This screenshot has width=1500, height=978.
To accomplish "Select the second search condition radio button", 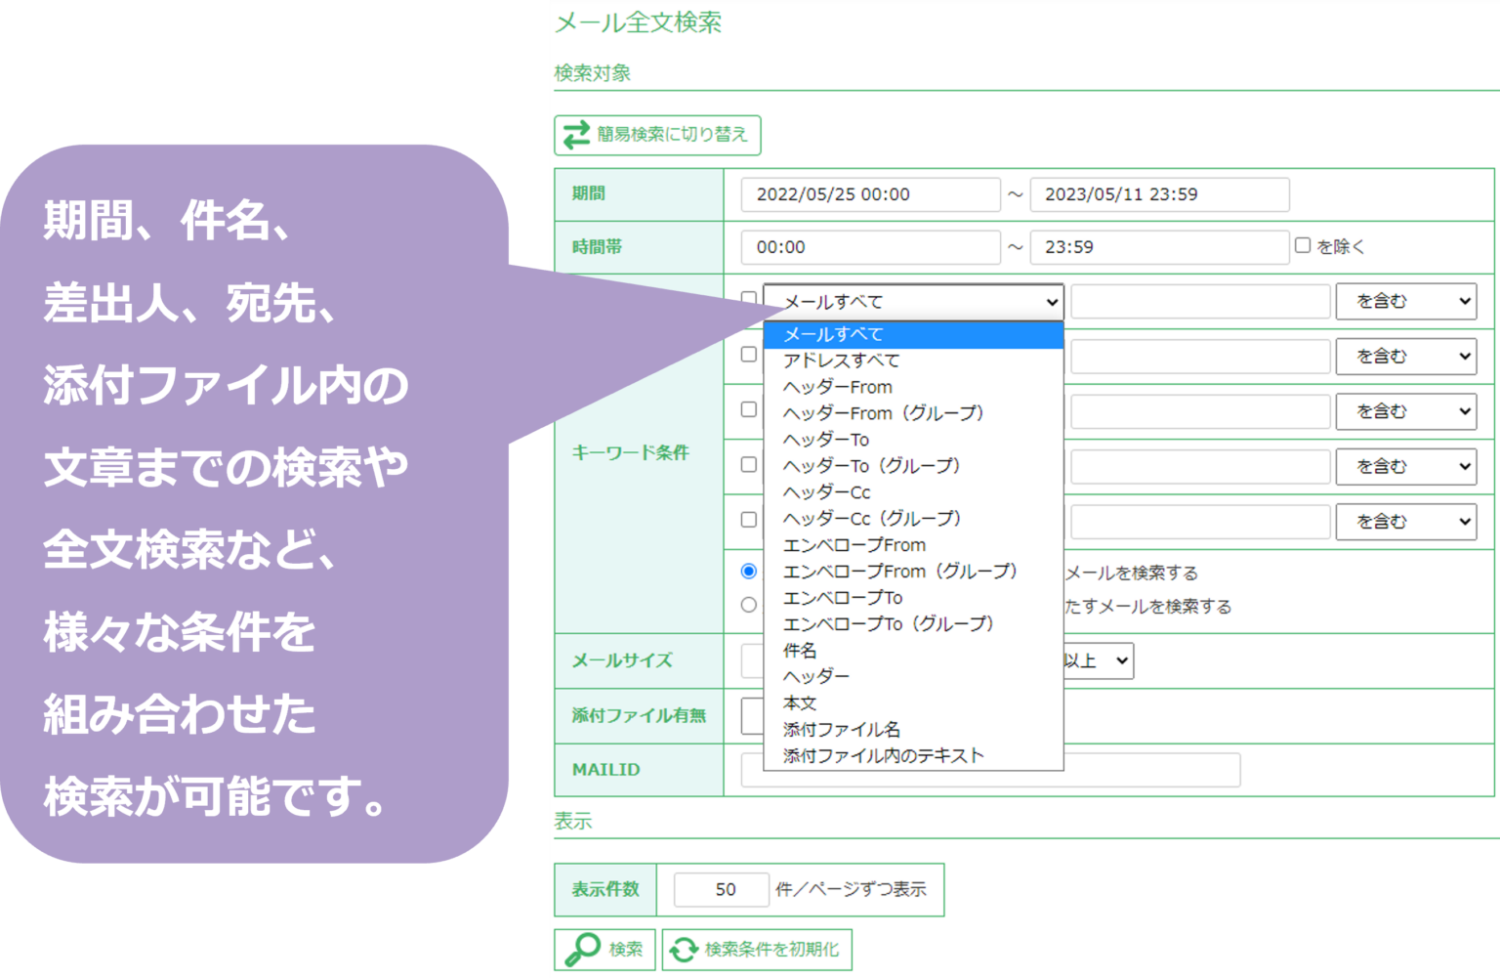I will tap(749, 605).
